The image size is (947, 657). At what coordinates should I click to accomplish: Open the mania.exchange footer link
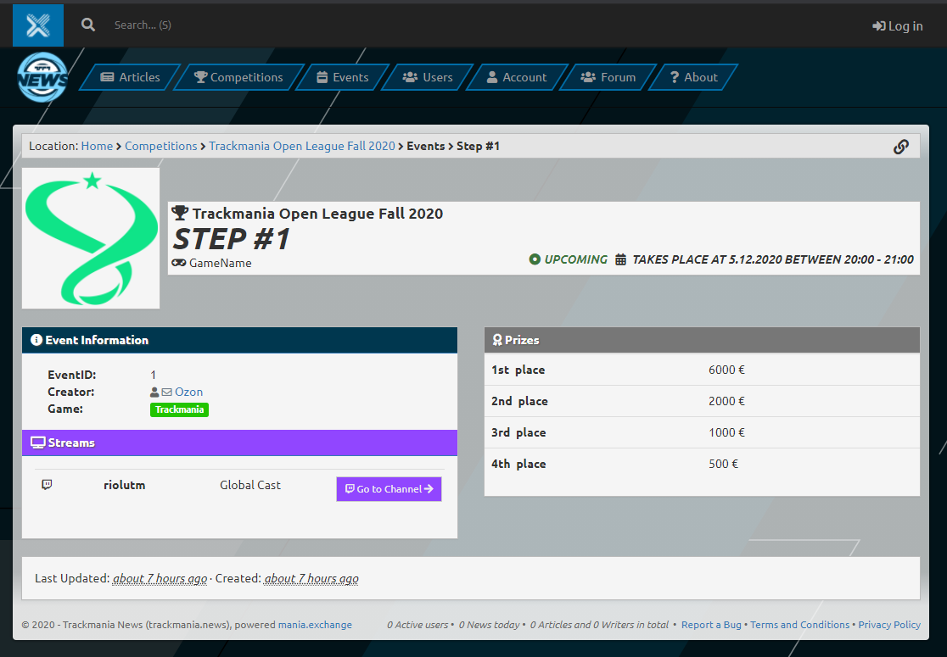[x=315, y=625]
